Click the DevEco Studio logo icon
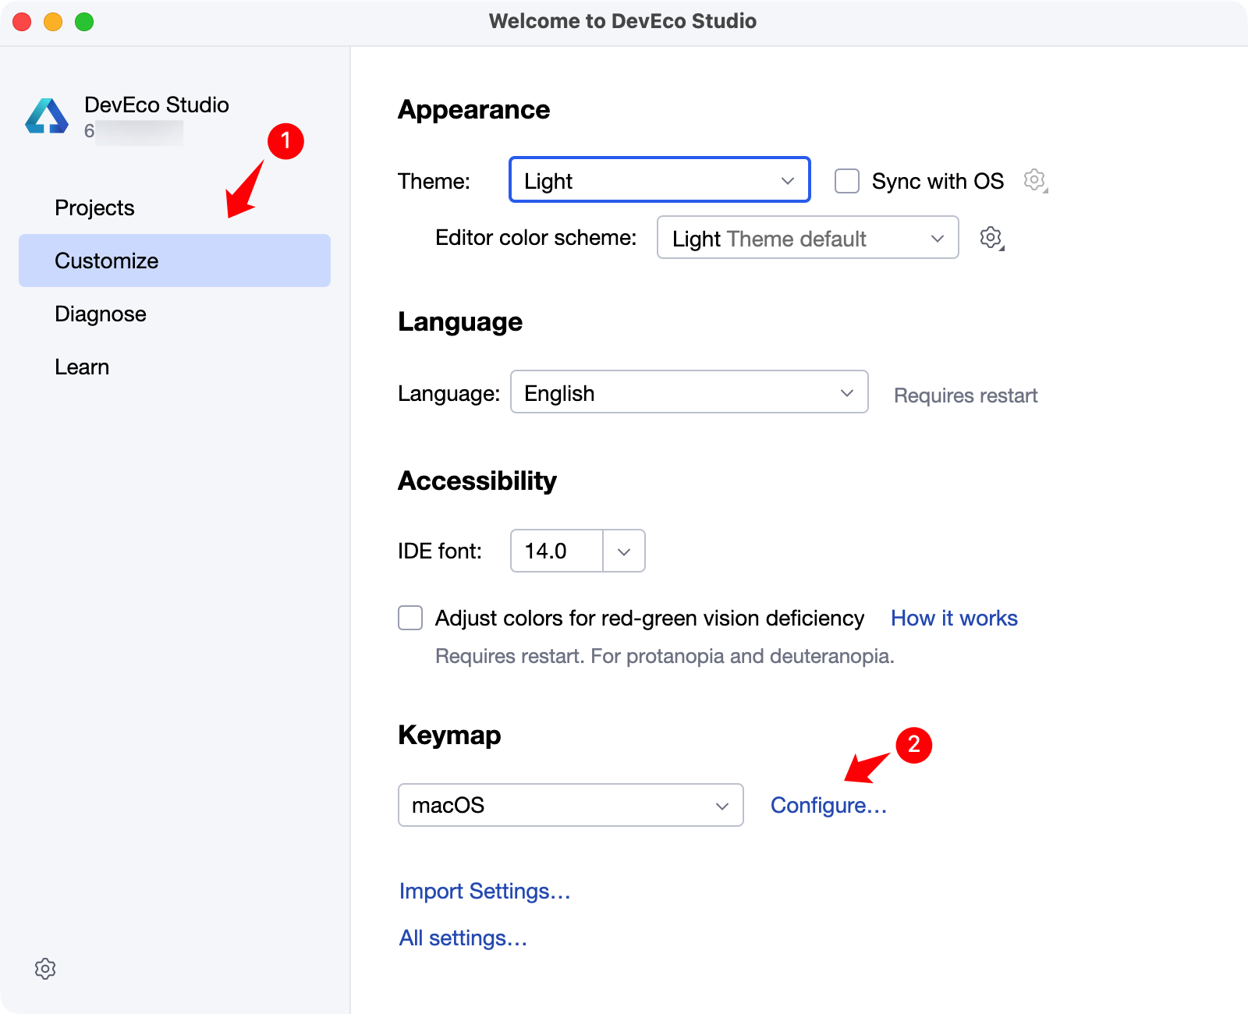The width and height of the screenshot is (1248, 1014). pyautogui.click(x=47, y=116)
